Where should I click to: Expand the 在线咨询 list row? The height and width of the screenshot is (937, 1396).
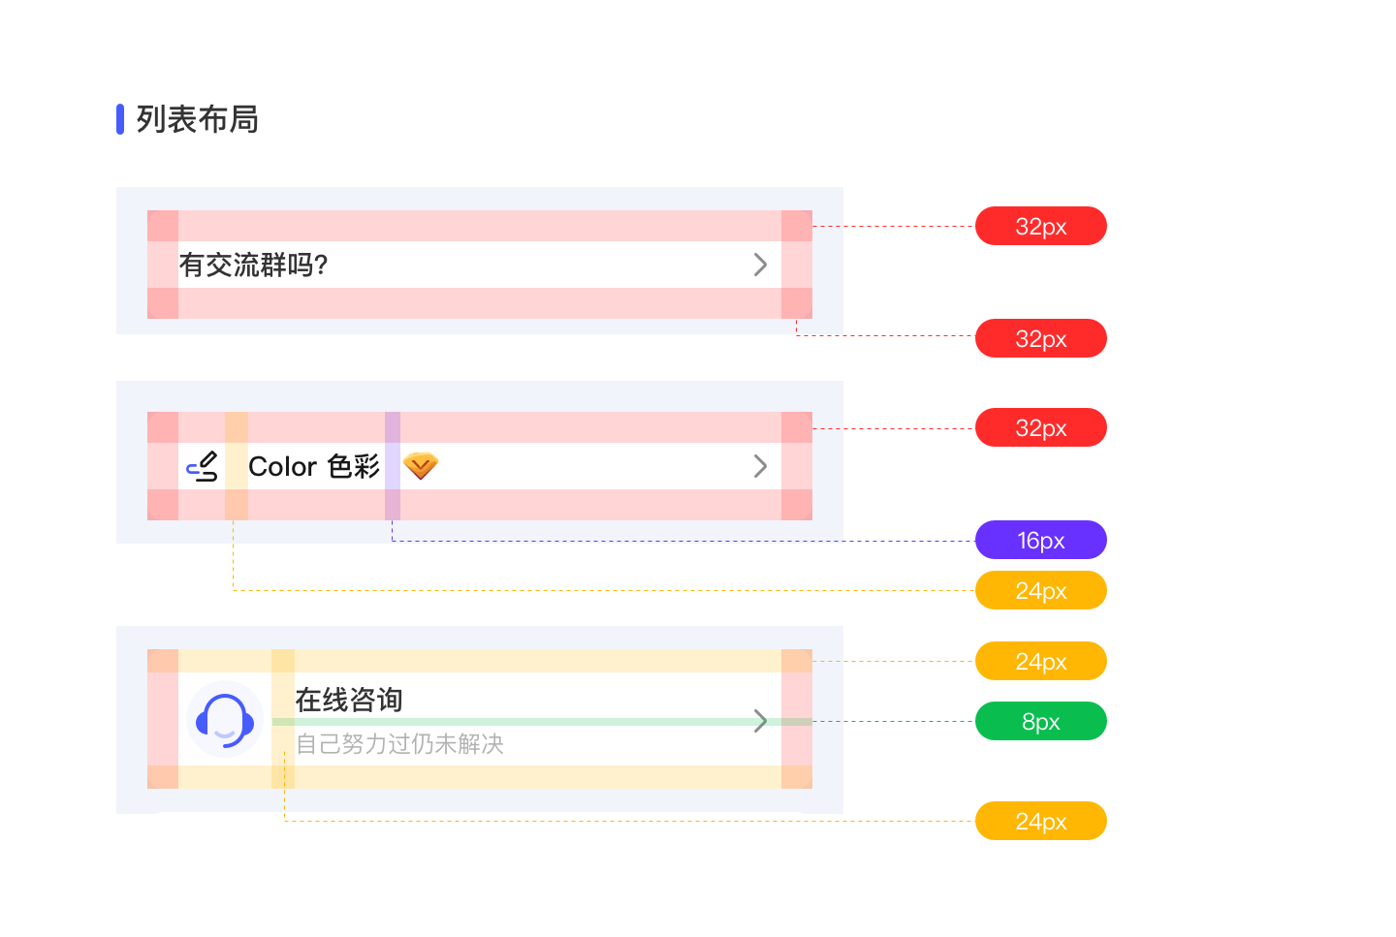click(761, 721)
